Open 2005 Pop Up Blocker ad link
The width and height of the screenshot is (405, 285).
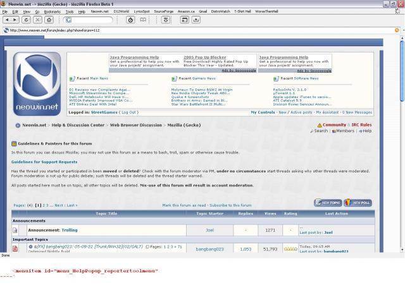pyautogui.click(x=205, y=58)
